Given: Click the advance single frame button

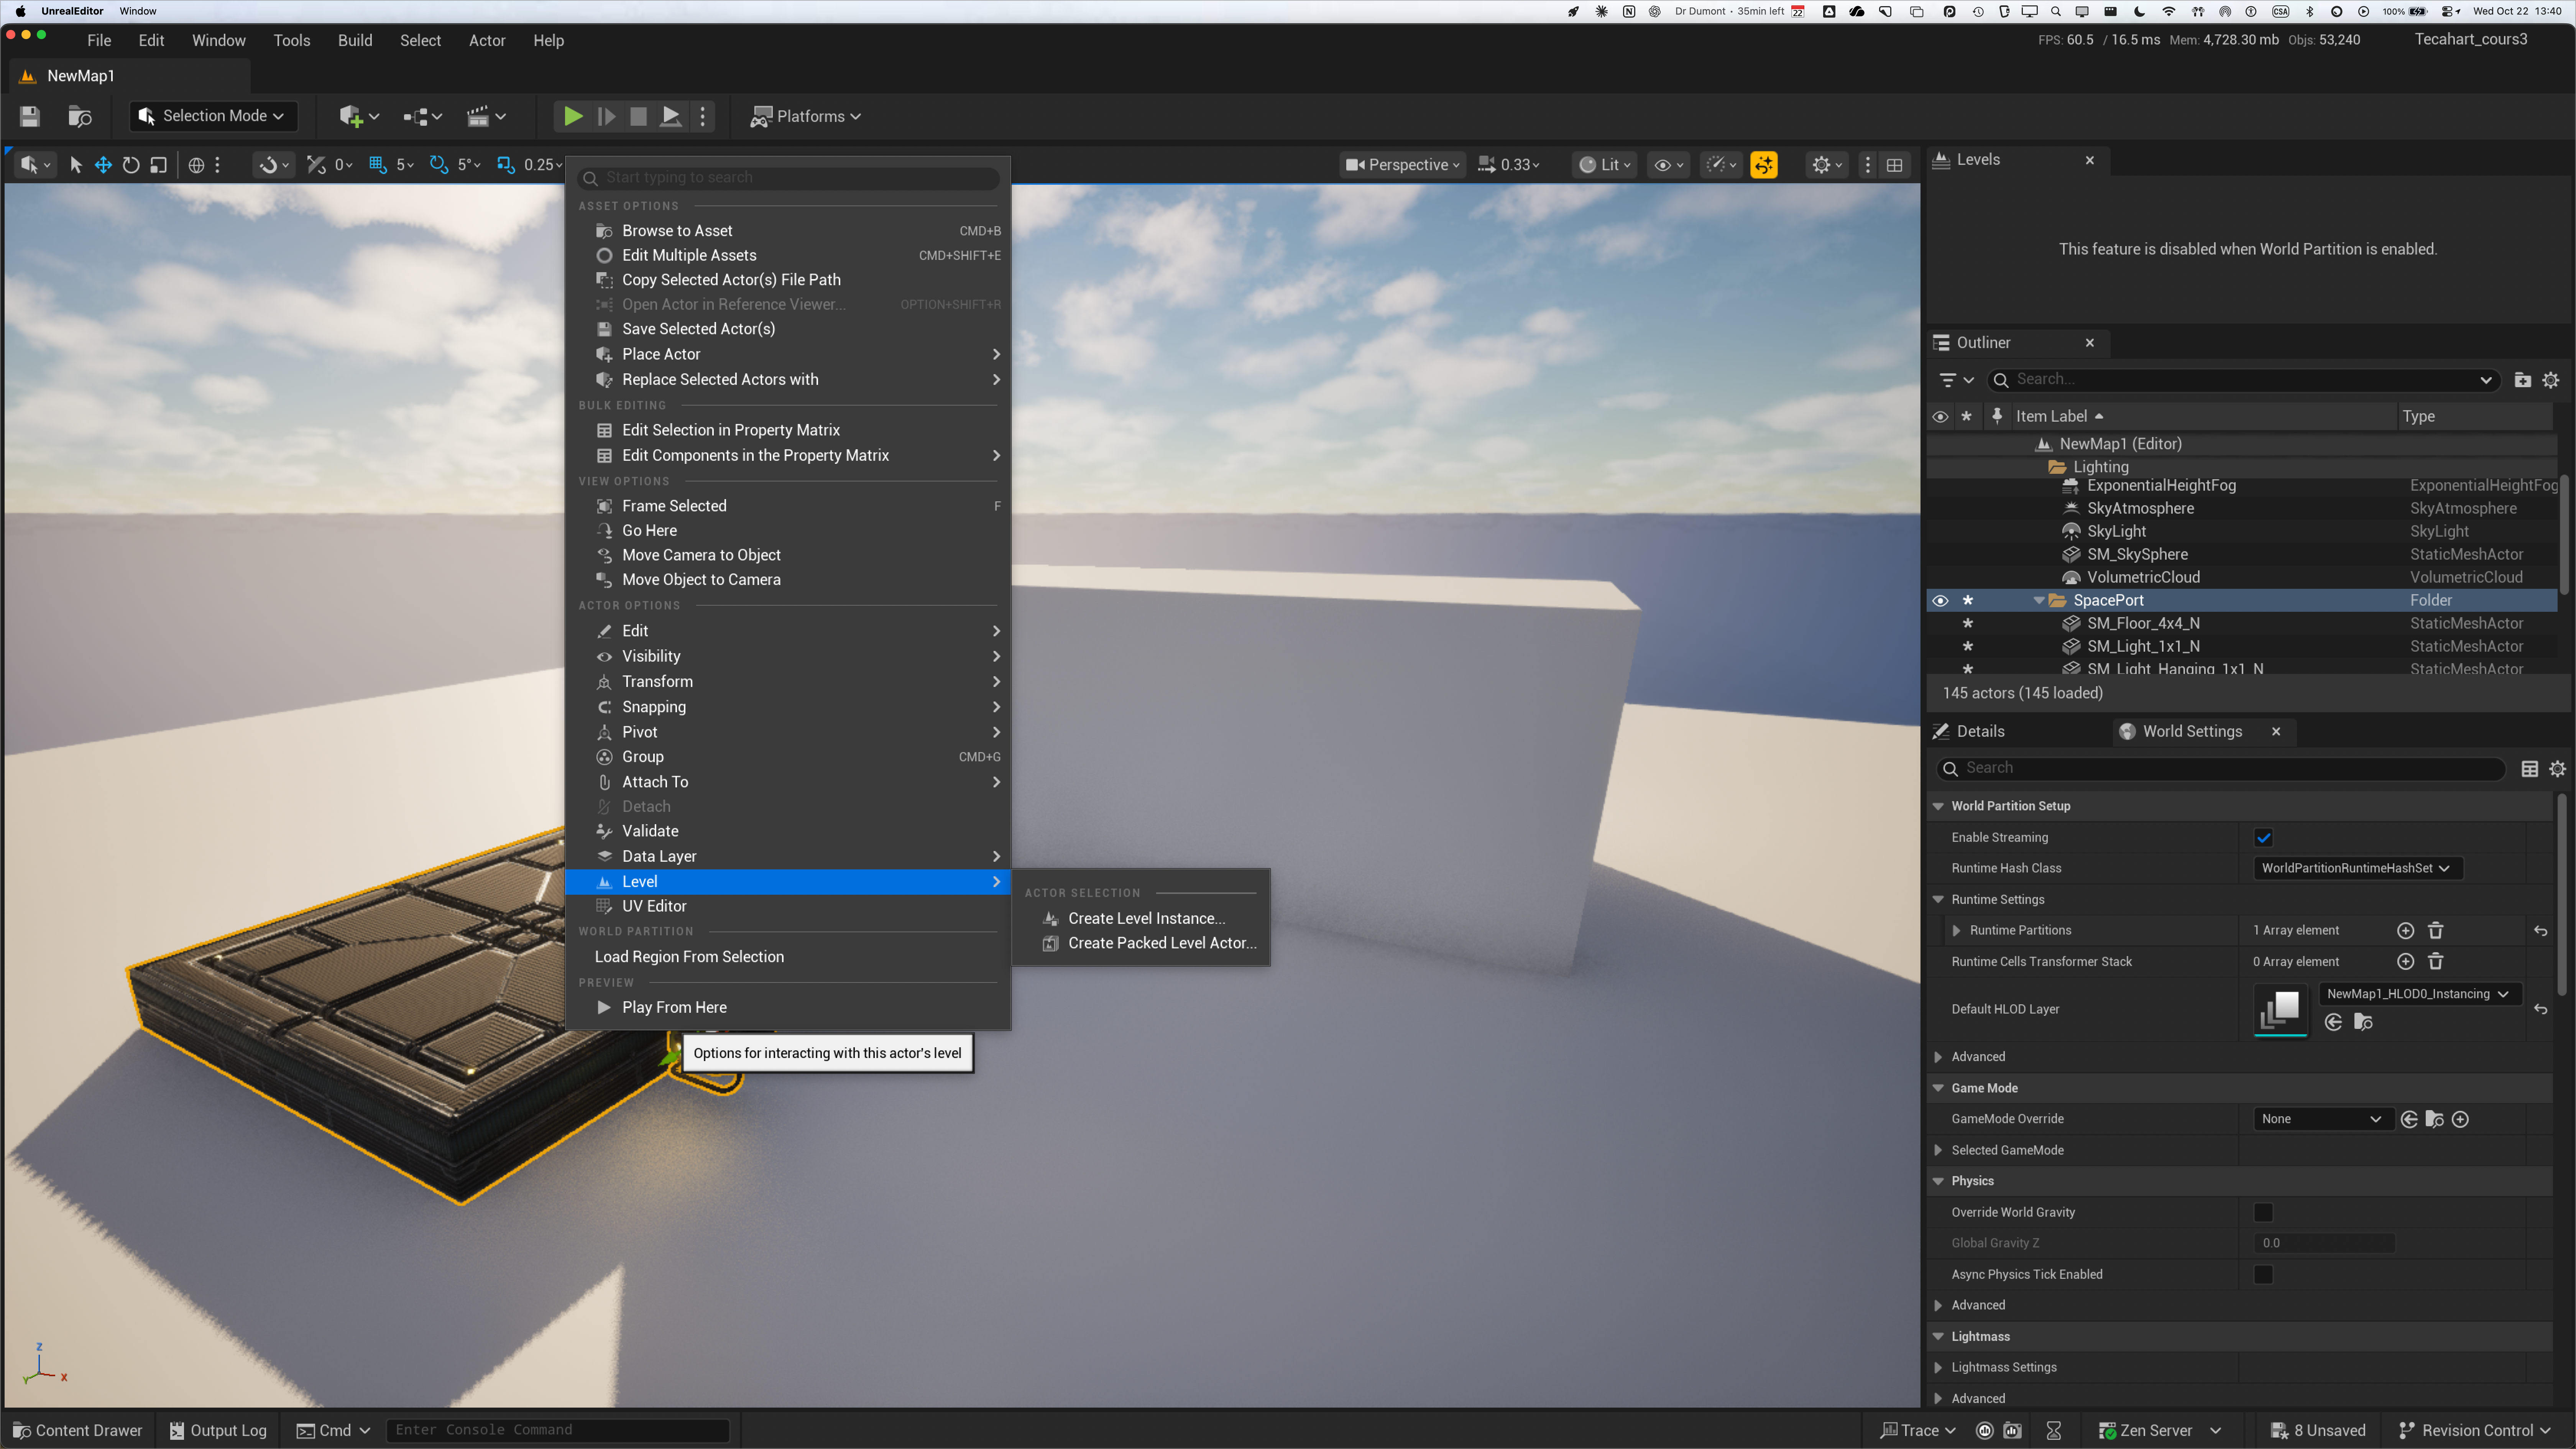Looking at the screenshot, I should [x=606, y=116].
